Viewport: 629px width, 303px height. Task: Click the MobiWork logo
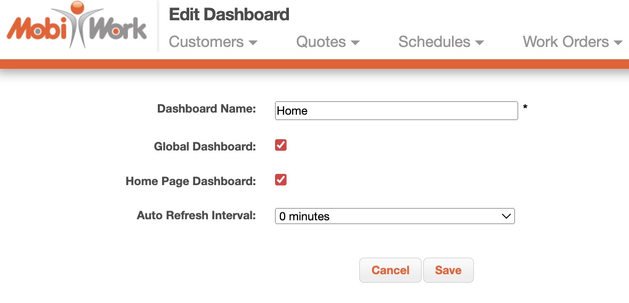pyautogui.click(x=76, y=27)
